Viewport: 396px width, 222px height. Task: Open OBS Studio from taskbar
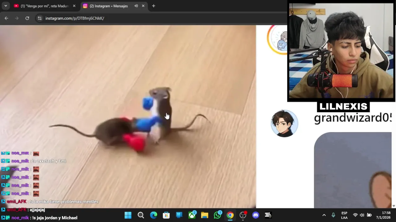coord(243,215)
